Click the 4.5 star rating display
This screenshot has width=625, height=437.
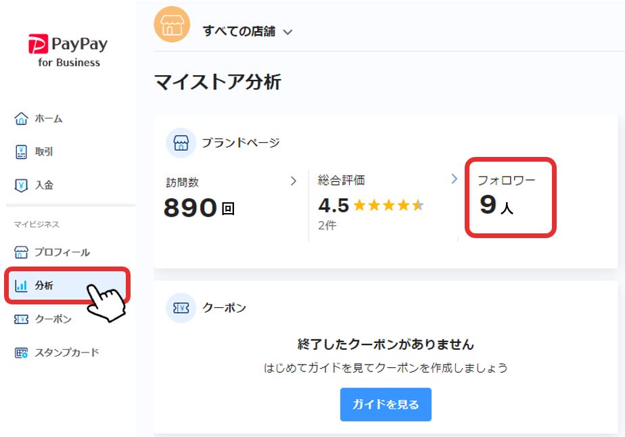tap(371, 206)
